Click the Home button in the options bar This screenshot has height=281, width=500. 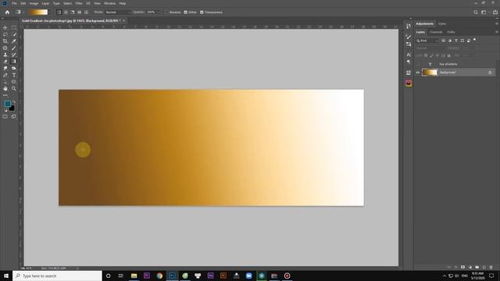tap(7, 12)
